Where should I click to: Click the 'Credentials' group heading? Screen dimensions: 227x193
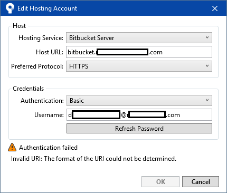coord(29,89)
